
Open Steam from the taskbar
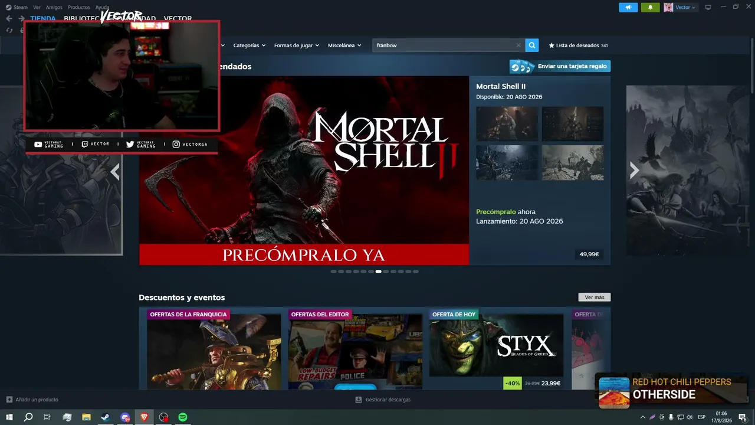105,417
